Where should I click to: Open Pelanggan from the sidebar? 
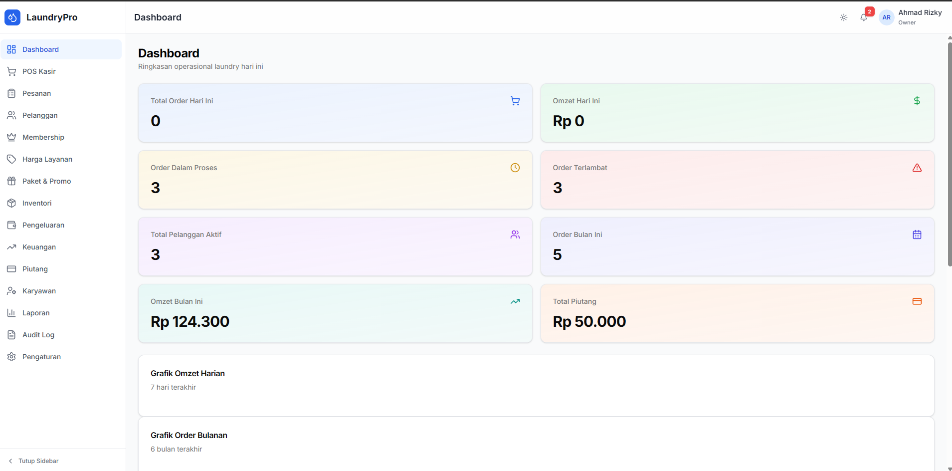40,115
